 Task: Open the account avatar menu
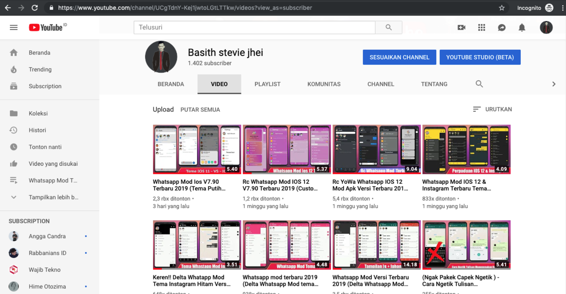coord(546,27)
